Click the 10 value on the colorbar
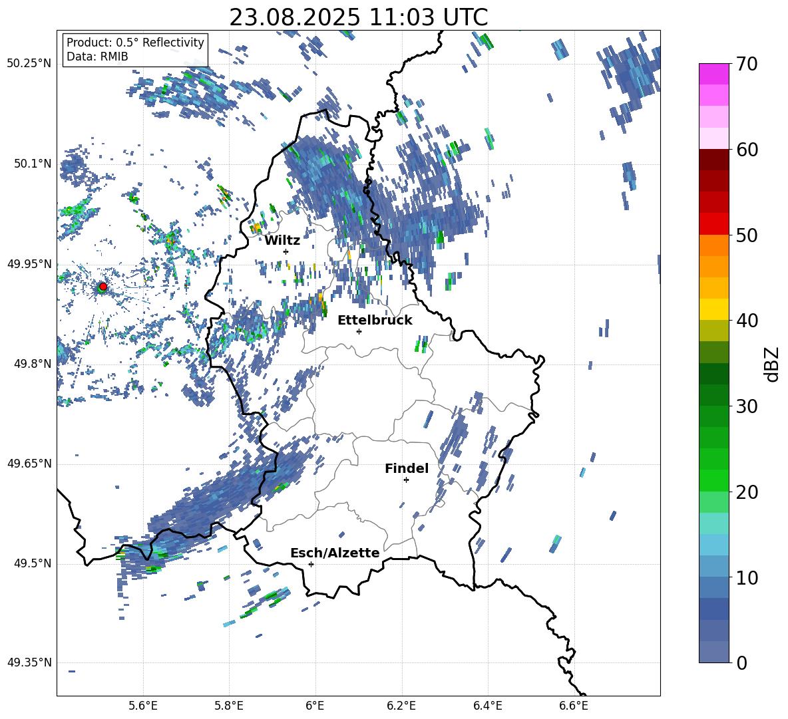The image size is (788, 719). [x=747, y=577]
